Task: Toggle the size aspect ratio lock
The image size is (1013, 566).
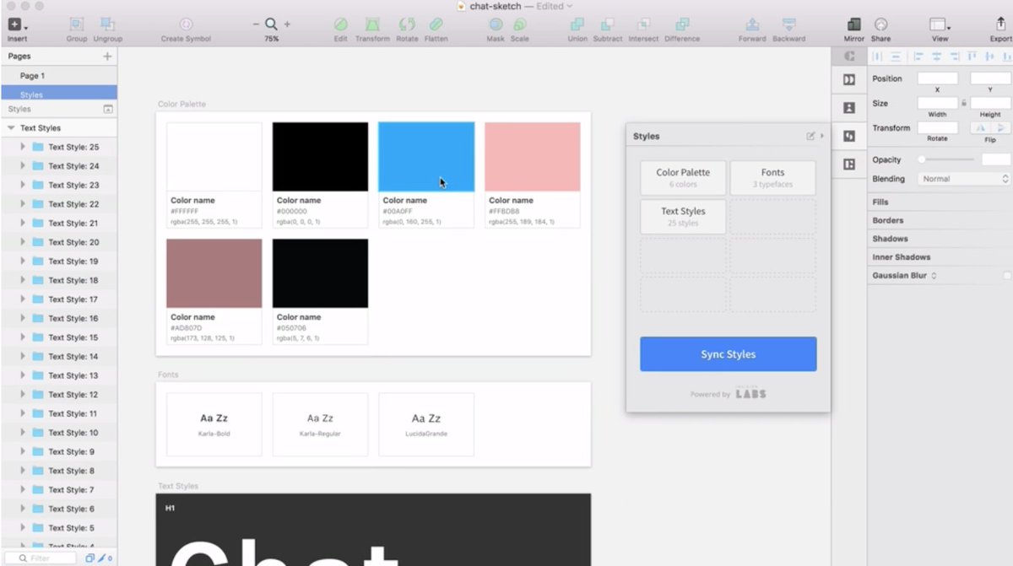Action: pyautogui.click(x=964, y=103)
